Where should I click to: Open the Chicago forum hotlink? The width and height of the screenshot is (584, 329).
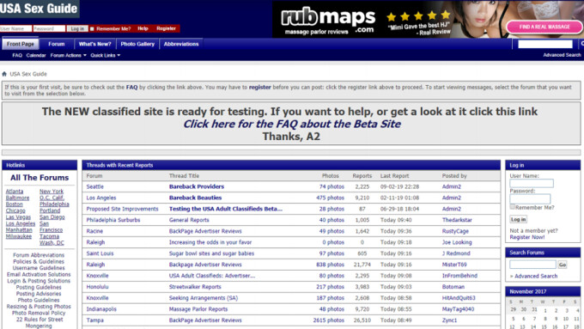(x=15, y=210)
